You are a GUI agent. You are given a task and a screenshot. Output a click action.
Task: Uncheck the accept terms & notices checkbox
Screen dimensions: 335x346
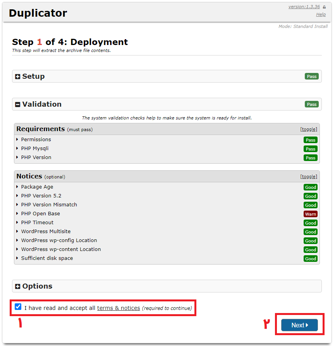tap(18, 307)
